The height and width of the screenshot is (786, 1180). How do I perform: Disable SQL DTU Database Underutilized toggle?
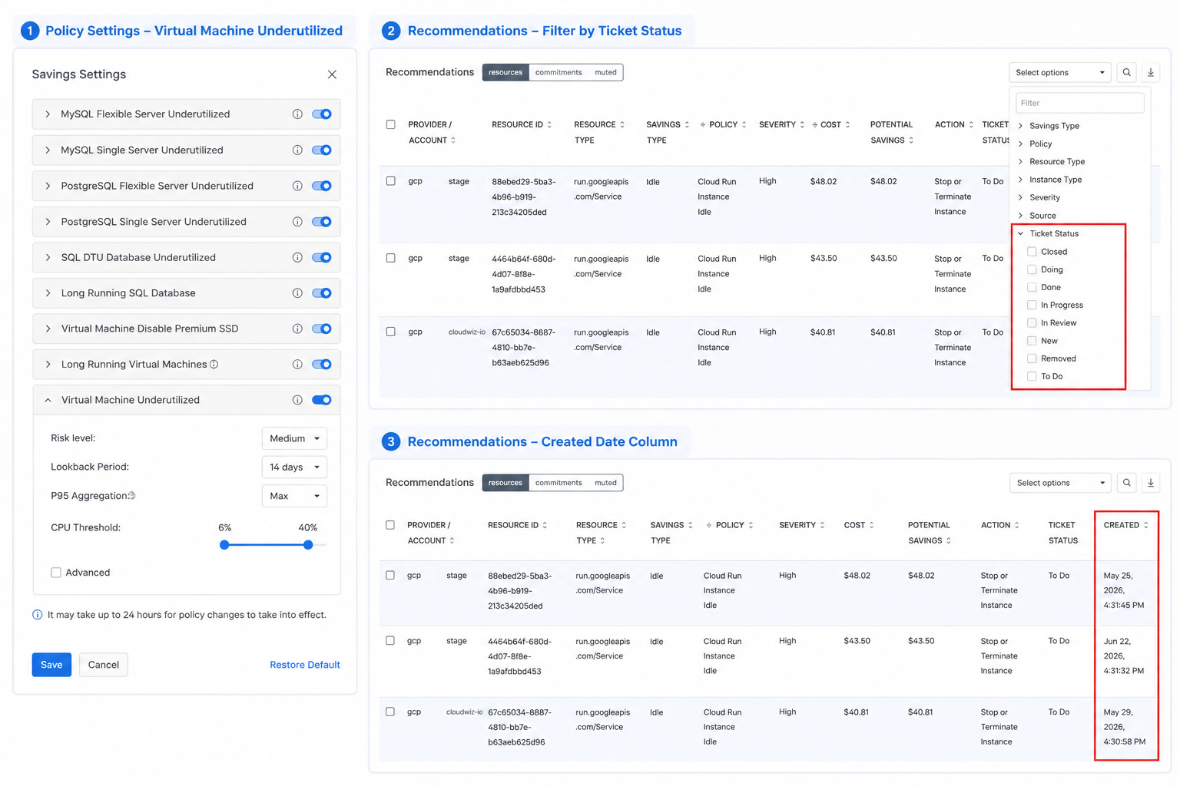click(x=322, y=257)
